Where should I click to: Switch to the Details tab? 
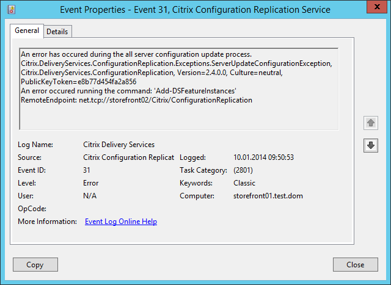pyautogui.click(x=57, y=31)
